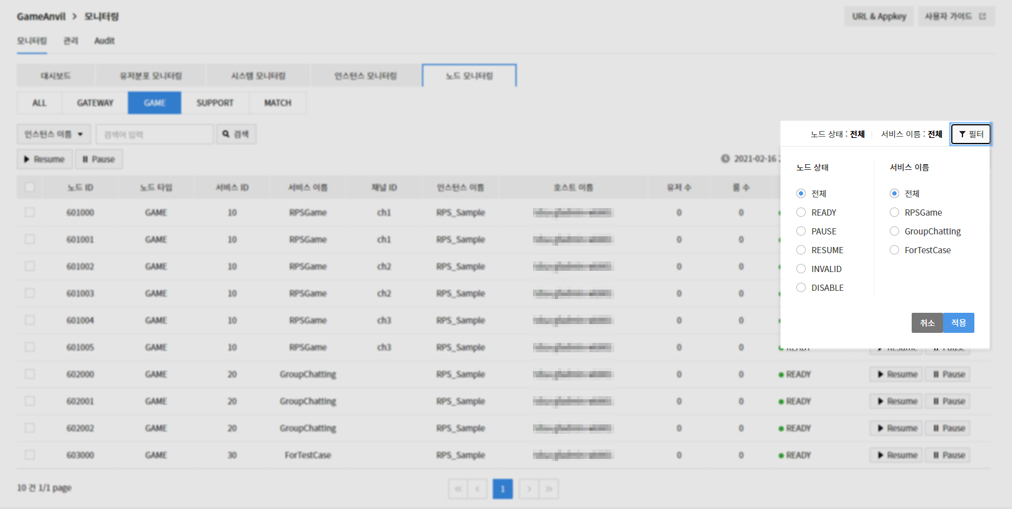Pause node 602002 via row button
The height and width of the screenshot is (509, 1012).
click(947, 428)
